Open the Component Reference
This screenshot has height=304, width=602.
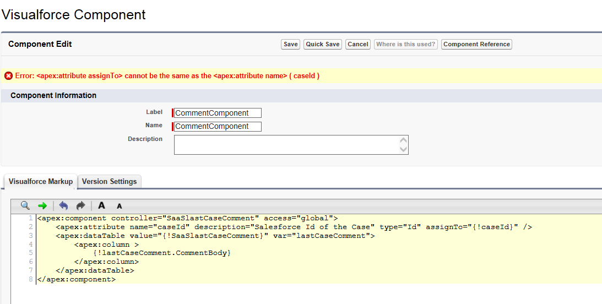tap(476, 44)
